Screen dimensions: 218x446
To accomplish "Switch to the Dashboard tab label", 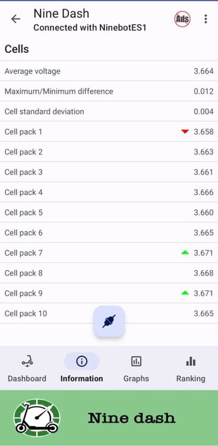I will point(27,379).
